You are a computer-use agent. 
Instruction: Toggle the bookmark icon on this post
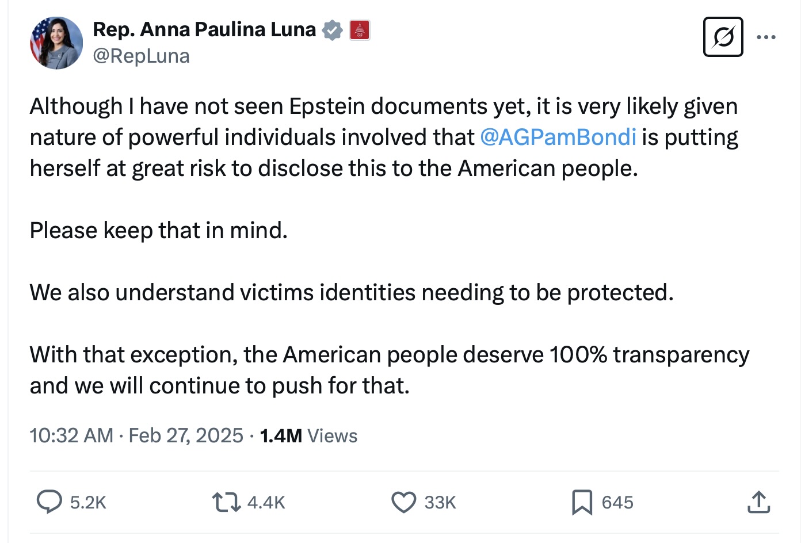tap(582, 502)
